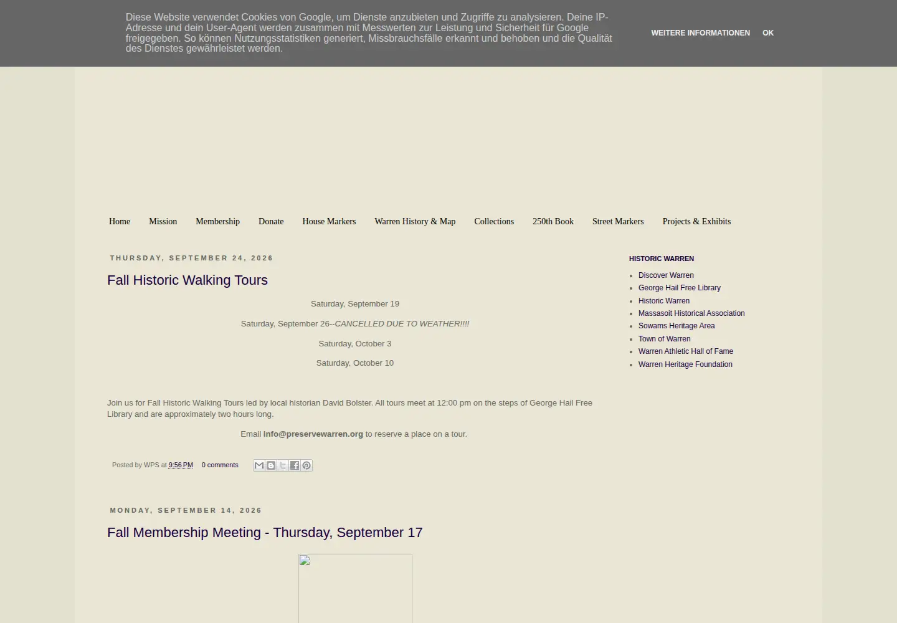
Task: Open Warren History & Map
Action: (415, 221)
